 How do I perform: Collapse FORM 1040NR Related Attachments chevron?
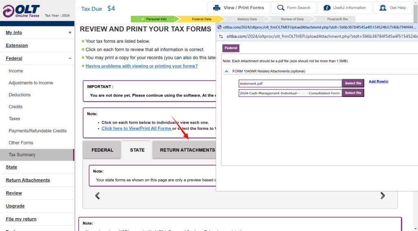pyautogui.click(x=226, y=72)
